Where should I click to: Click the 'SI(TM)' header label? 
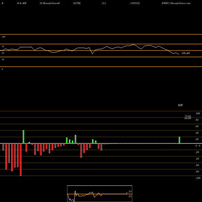[77, 3]
